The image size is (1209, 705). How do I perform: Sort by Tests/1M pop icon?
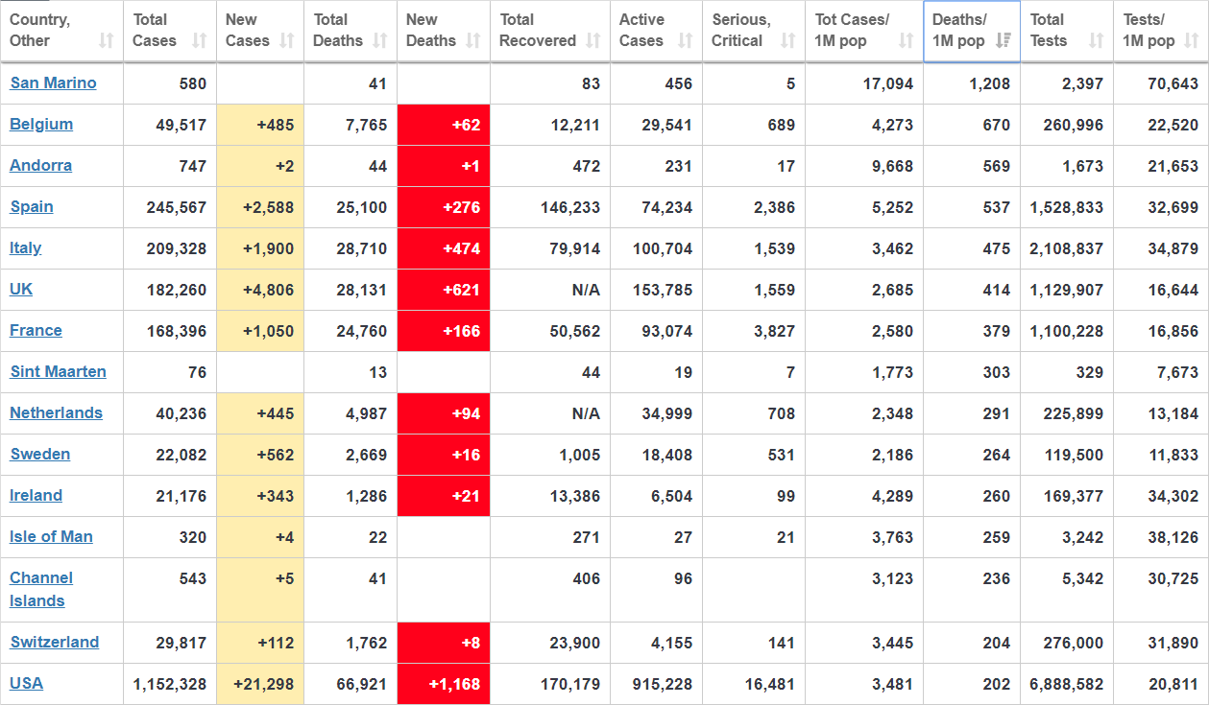click(1192, 40)
